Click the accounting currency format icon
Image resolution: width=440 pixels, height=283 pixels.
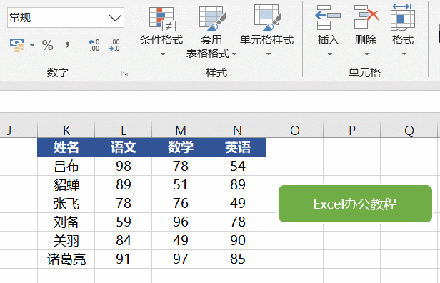17,46
